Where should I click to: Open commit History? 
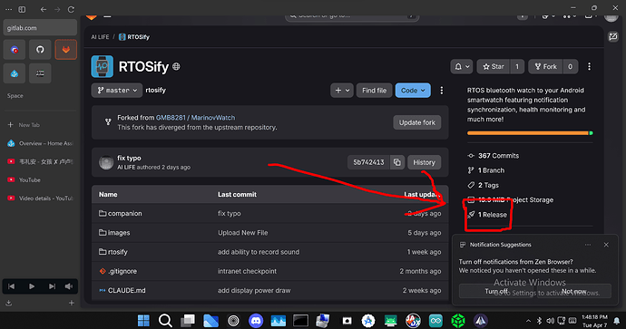(x=424, y=162)
